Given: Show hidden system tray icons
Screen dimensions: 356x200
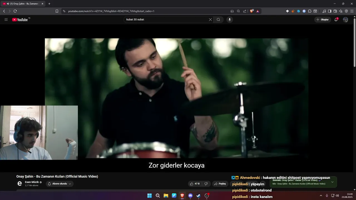Looking at the screenshot, I should point(321,196).
